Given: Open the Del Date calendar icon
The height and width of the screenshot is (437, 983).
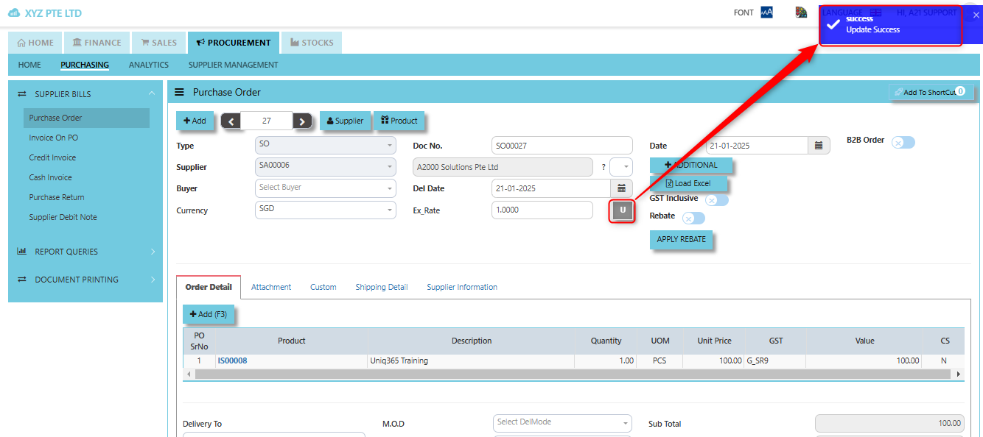Looking at the screenshot, I should tap(621, 188).
